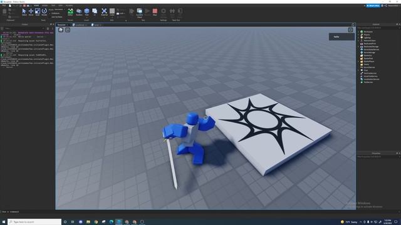Click the Paste icon in Clipboard
Screen dimensions: 401x225
4,11
